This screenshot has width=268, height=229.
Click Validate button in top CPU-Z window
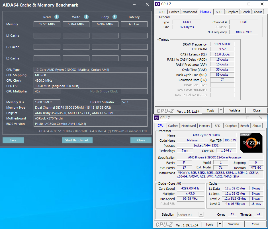[235, 110]
